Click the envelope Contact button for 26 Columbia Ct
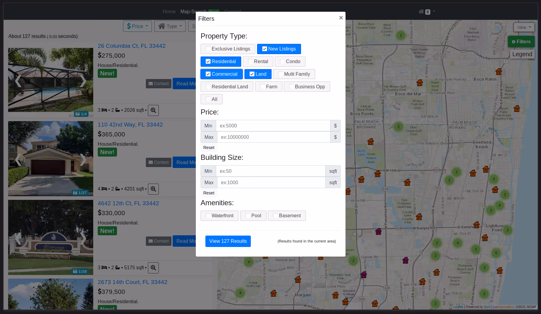 tap(158, 84)
